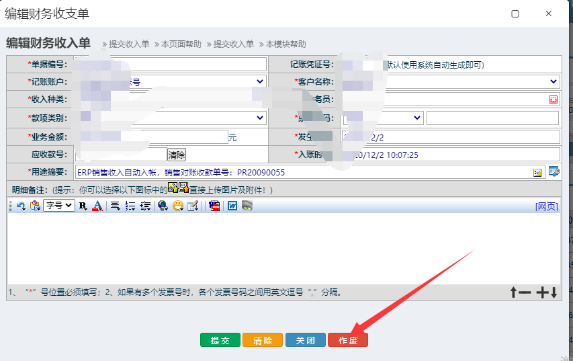This screenshot has width=573, height=361.
Task: Close the 编辑财务收支单 dialog with X
Action: coord(549,13)
